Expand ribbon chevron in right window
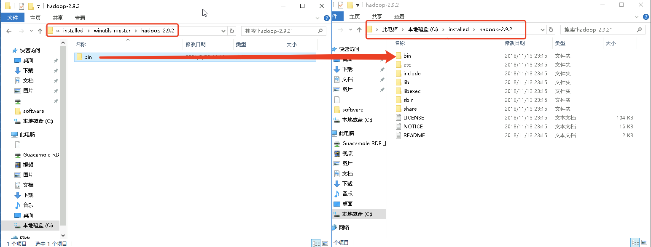Image resolution: width=651 pixels, height=247 pixels. [637, 17]
